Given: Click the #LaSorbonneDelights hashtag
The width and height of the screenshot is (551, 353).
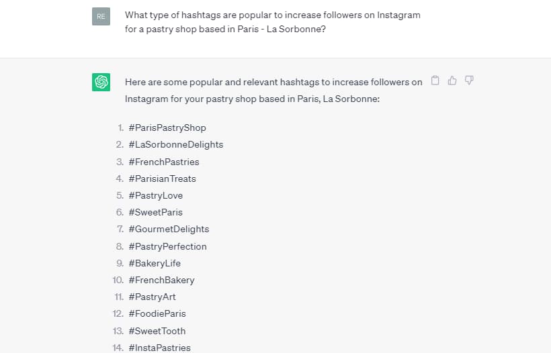Looking at the screenshot, I should click(175, 144).
